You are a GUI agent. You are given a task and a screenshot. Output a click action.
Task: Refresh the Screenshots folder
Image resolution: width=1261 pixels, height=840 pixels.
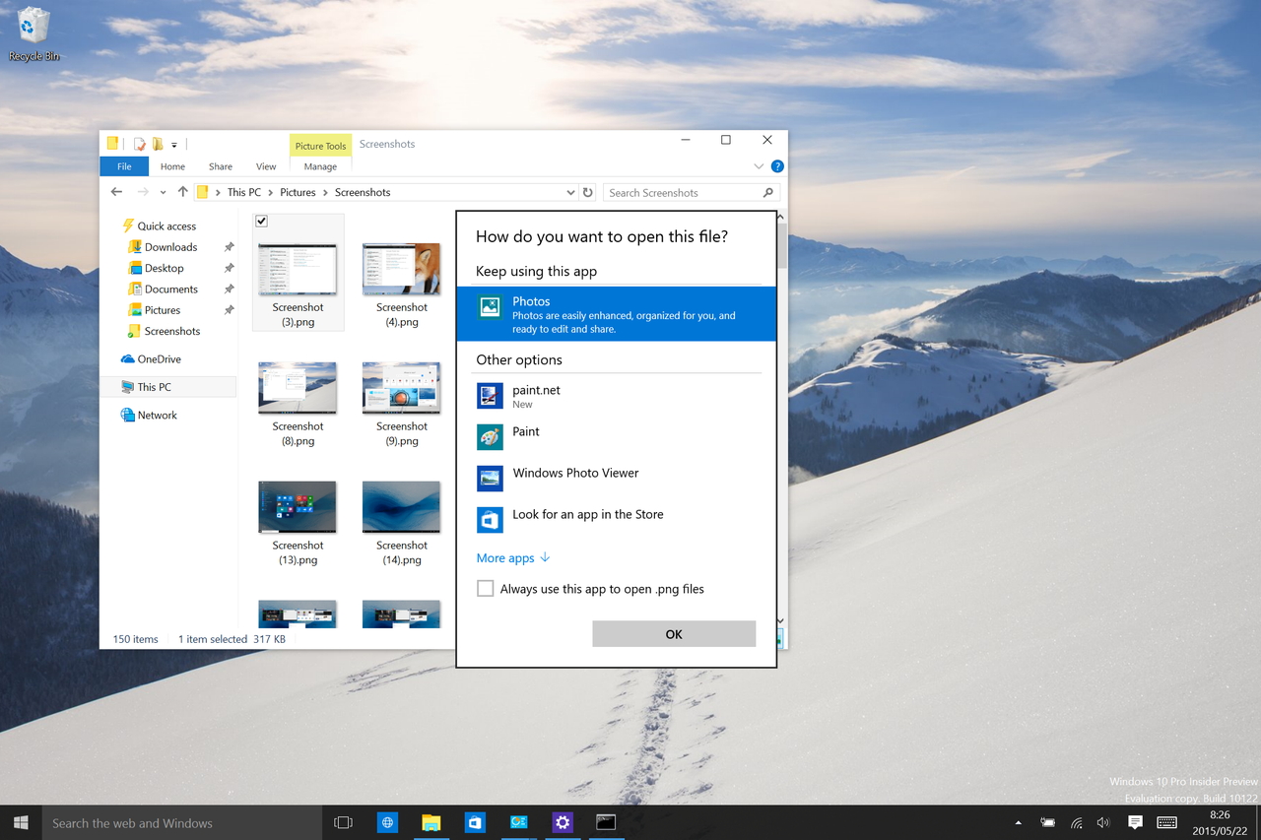[588, 192]
